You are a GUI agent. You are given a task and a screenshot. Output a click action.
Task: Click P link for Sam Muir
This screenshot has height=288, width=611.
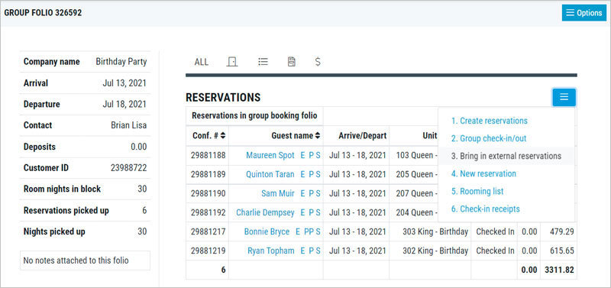click(311, 193)
